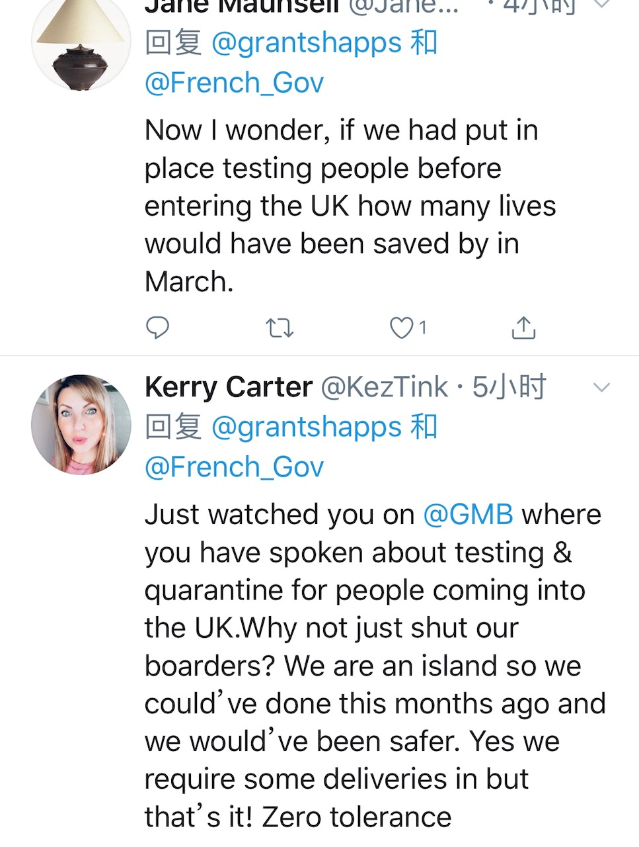Open Kerry Carter's profile photo
This screenshot has width=639, height=847.
(81, 425)
